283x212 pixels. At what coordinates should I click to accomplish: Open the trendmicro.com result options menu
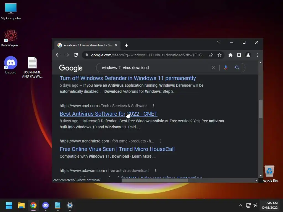161,141
